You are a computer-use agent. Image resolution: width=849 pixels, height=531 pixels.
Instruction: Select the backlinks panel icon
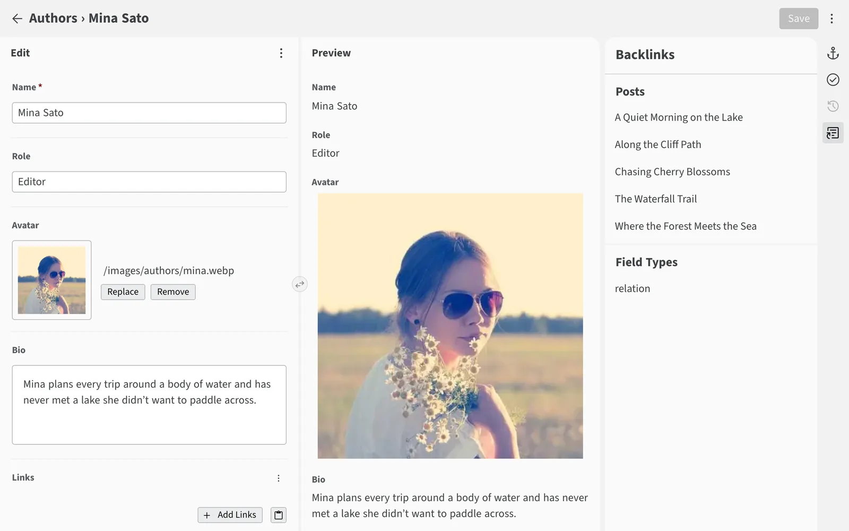point(833,133)
